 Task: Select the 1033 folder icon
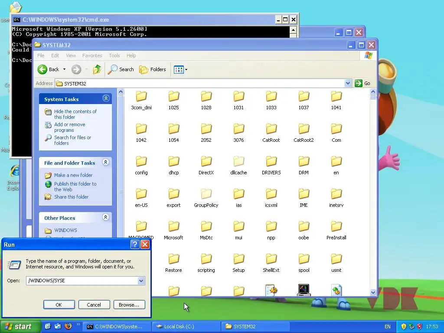[271, 97]
